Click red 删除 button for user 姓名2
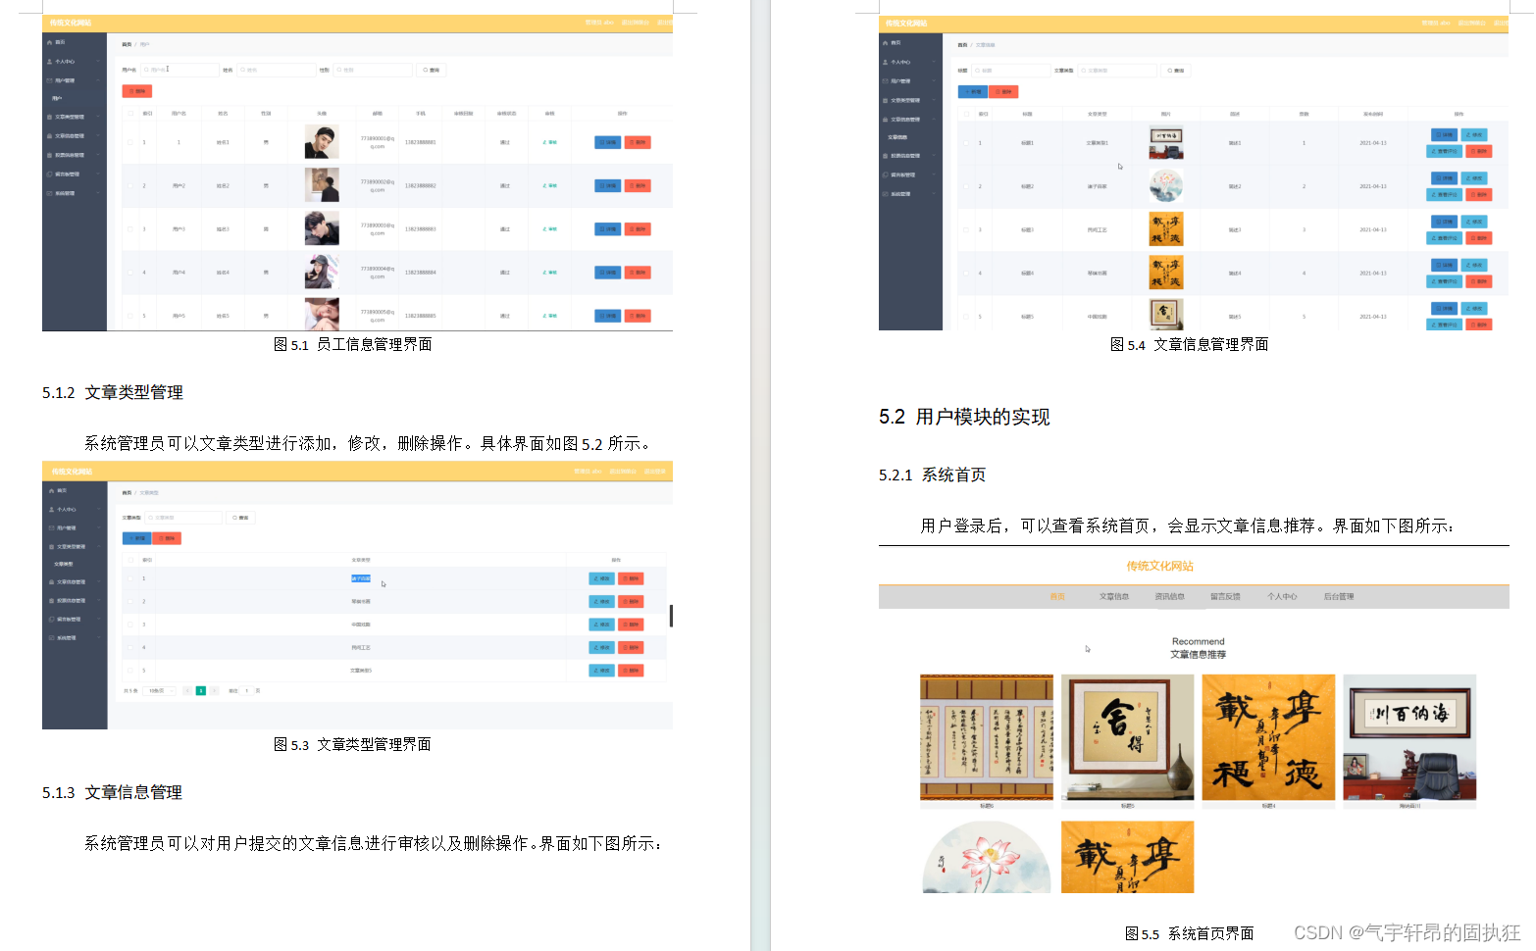Screen dimensions: 1536x951 click(638, 185)
